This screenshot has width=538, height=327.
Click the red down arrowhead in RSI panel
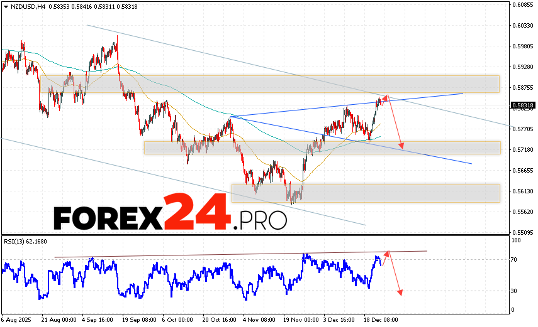(400, 291)
